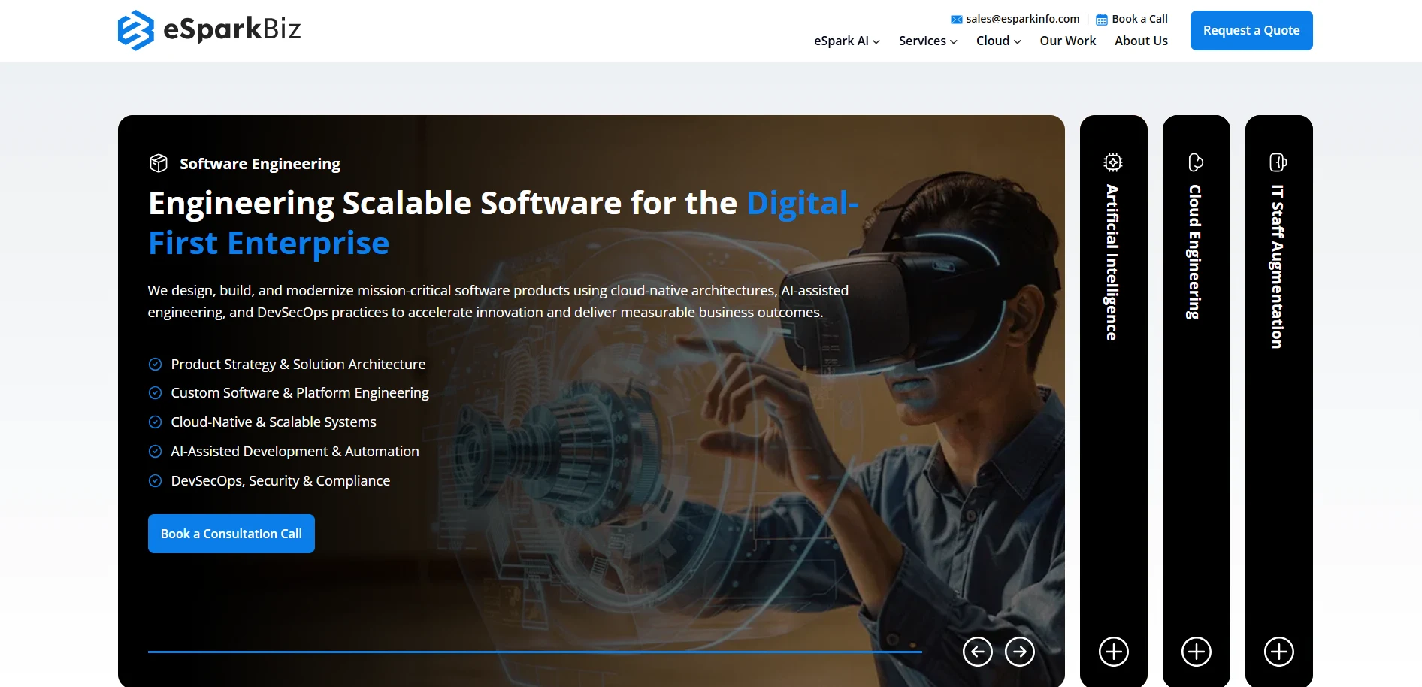Click the Request a Quote button
The width and height of the screenshot is (1422, 687).
(x=1251, y=30)
